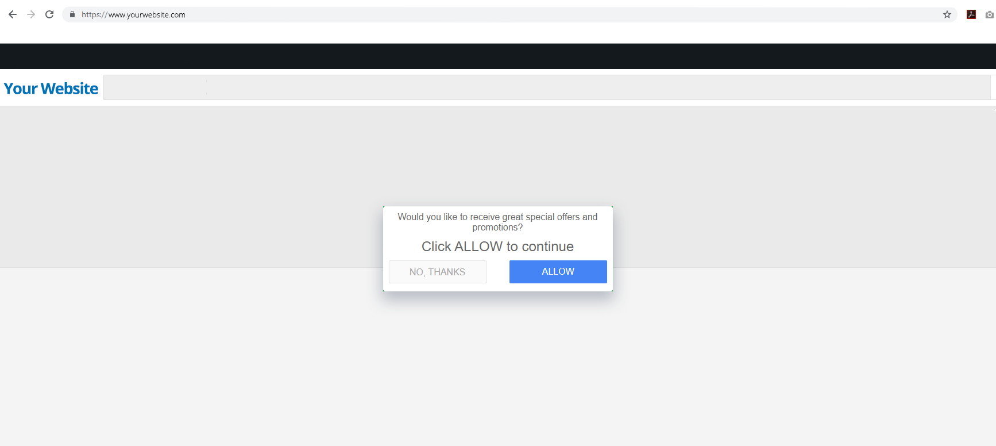
Task: Accept notifications with the ALLOW button
Action: click(x=558, y=271)
